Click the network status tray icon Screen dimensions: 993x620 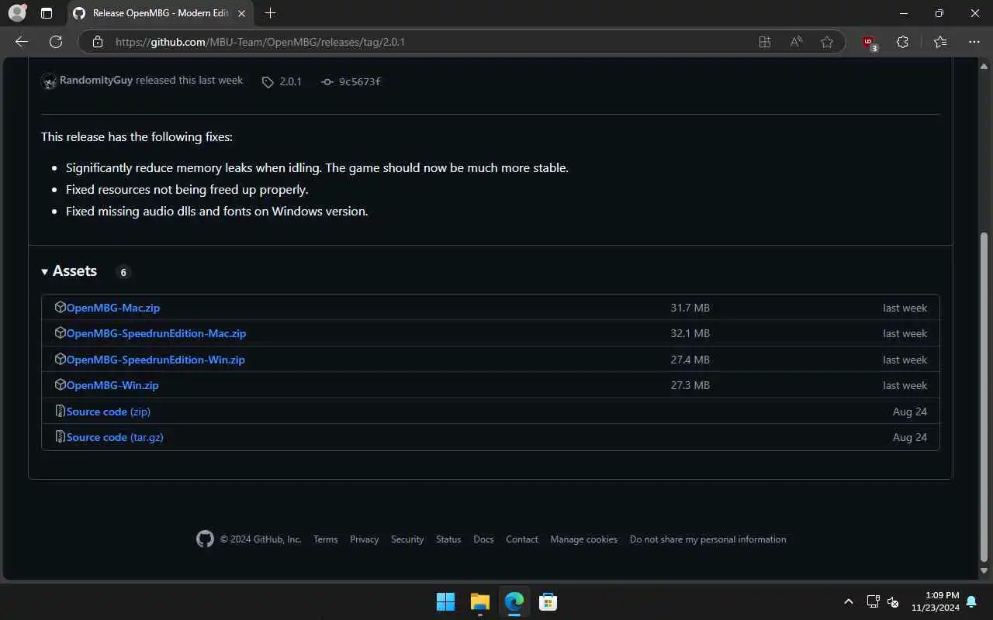click(873, 601)
